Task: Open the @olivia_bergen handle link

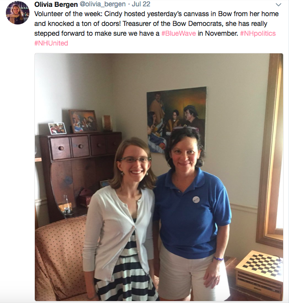Action: point(103,4)
